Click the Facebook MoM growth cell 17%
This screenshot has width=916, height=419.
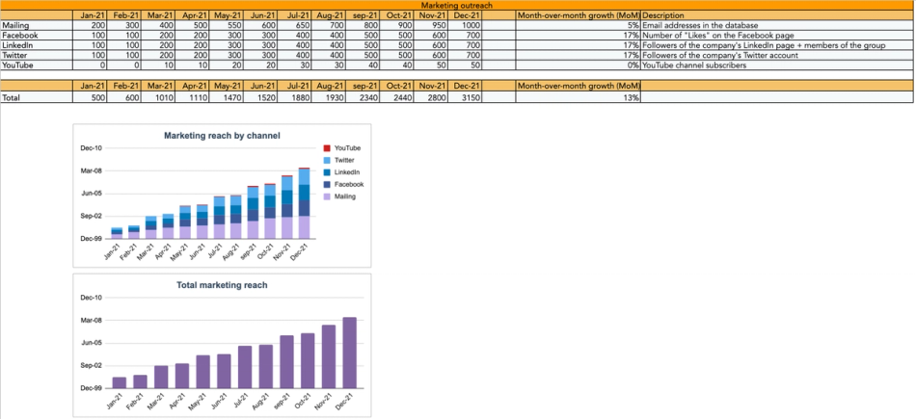tap(579, 36)
